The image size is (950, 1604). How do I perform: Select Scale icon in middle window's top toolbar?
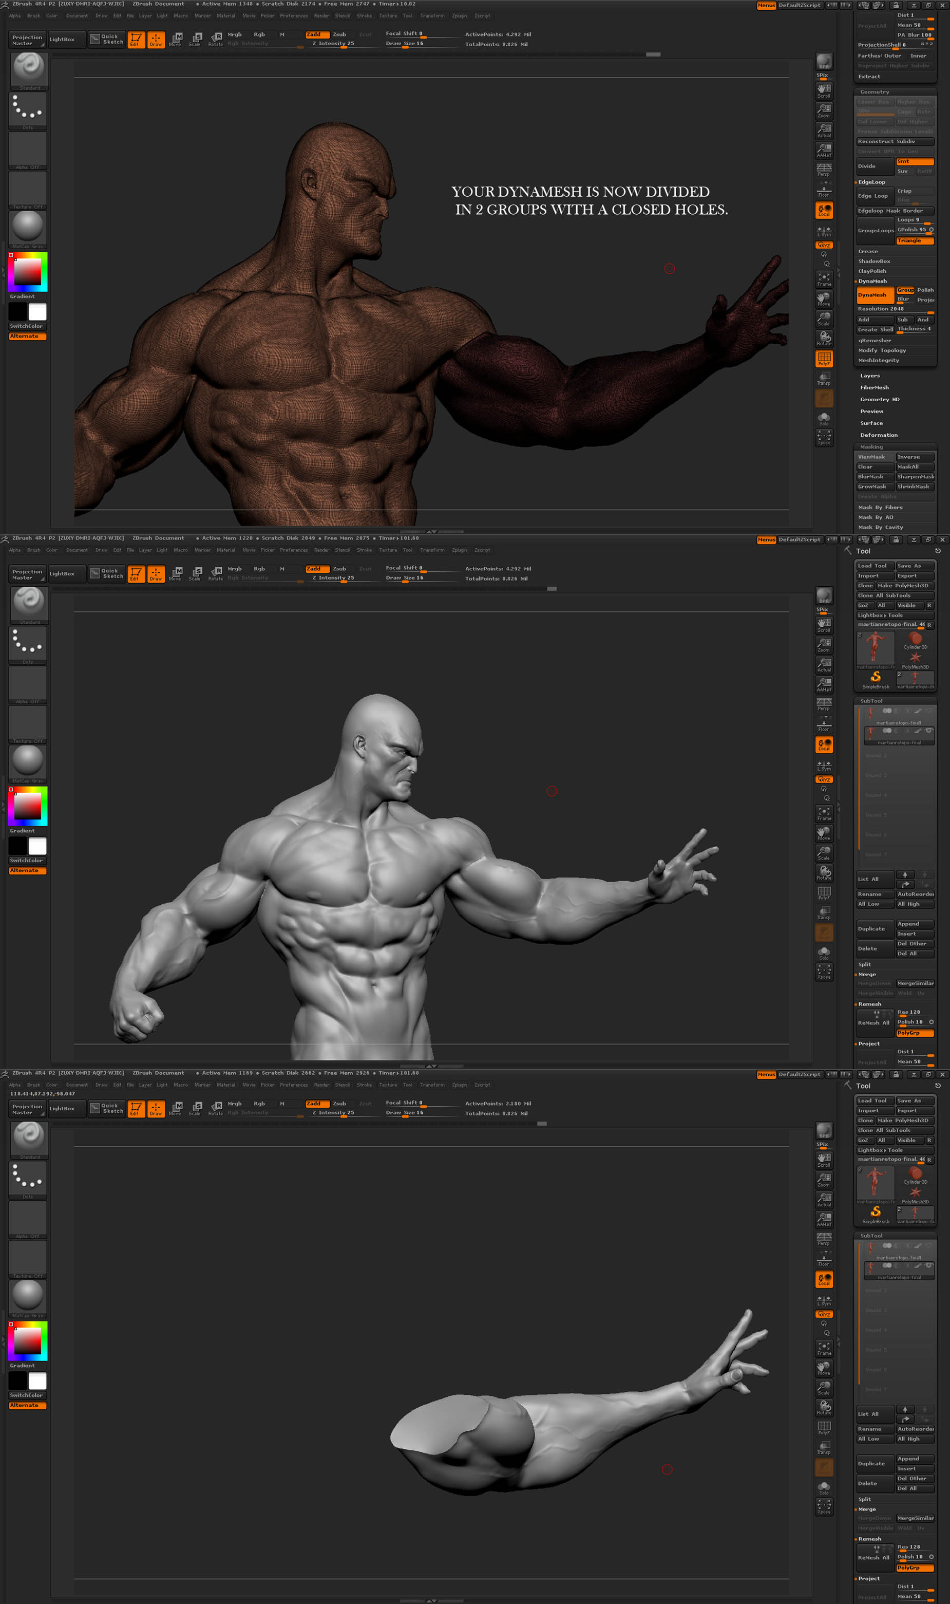[x=195, y=574]
